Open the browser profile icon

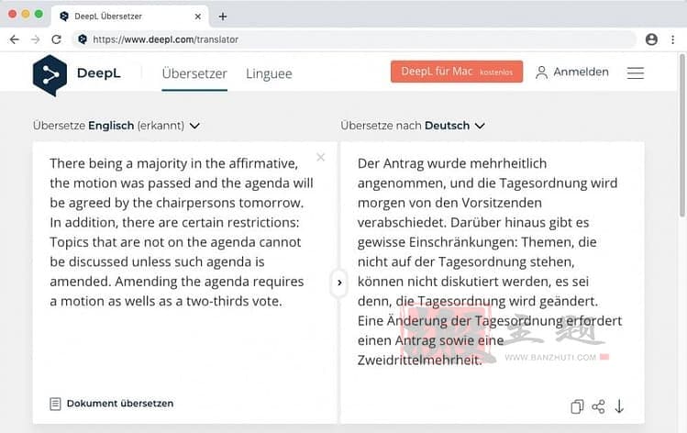(651, 39)
